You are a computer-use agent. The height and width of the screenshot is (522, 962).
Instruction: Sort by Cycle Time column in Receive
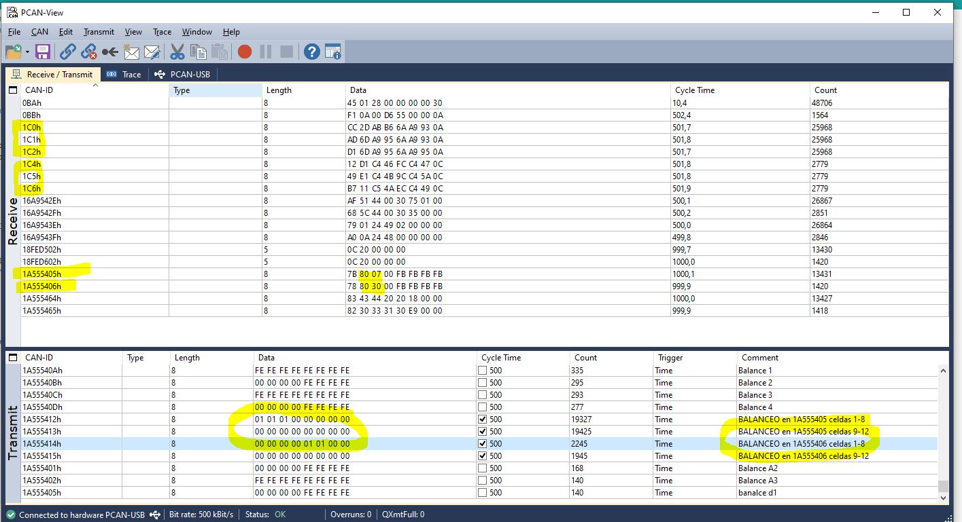pos(694,90)
